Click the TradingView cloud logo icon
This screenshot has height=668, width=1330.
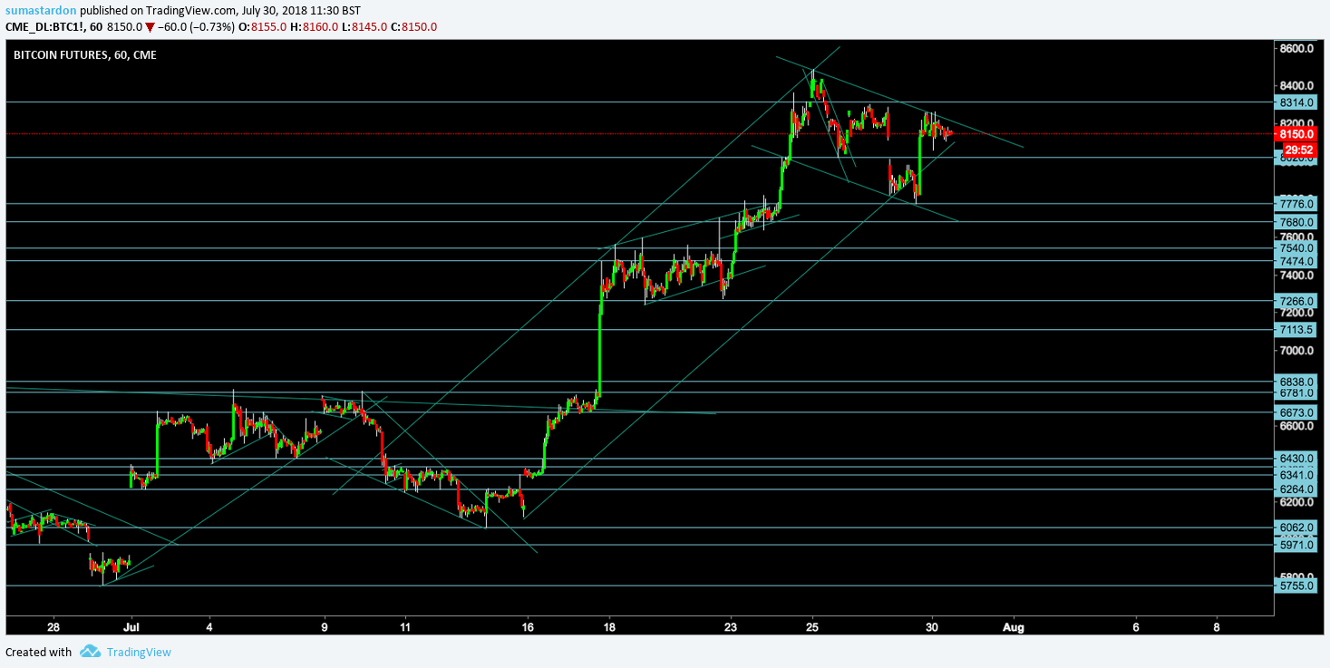click(89, 652)
